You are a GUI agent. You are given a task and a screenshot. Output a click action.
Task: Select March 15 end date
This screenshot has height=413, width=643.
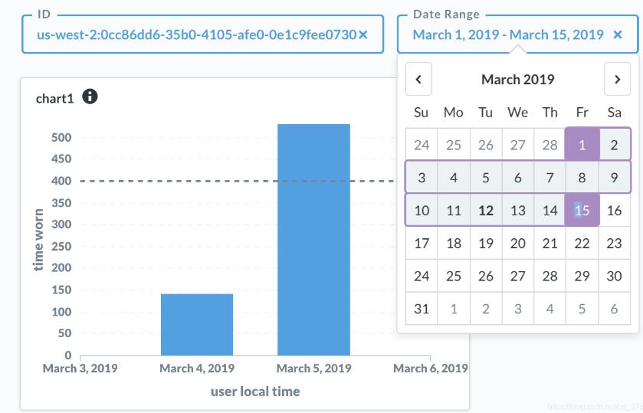582,211
